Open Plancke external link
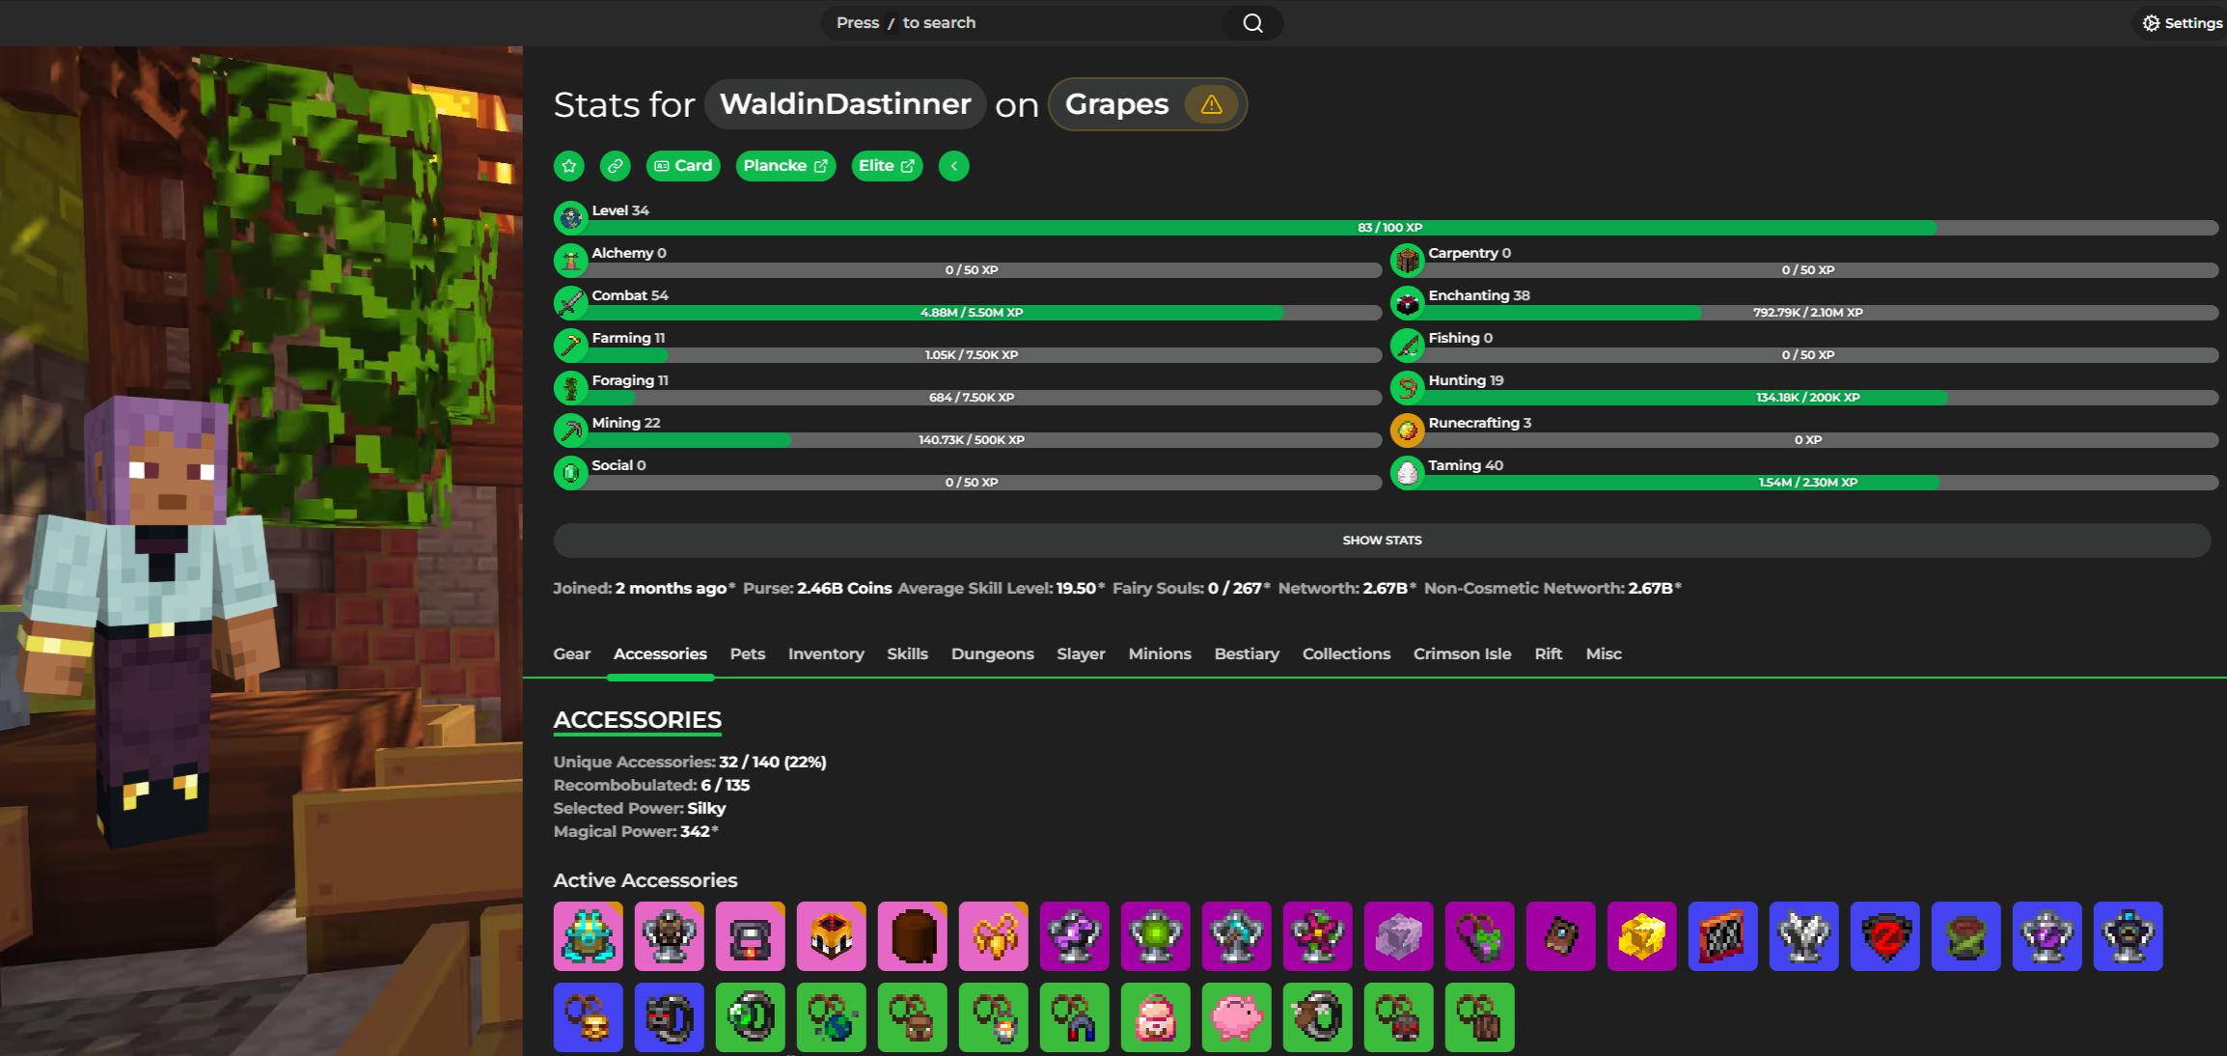Screen dimensions: 2227x1056 (784, 166)
